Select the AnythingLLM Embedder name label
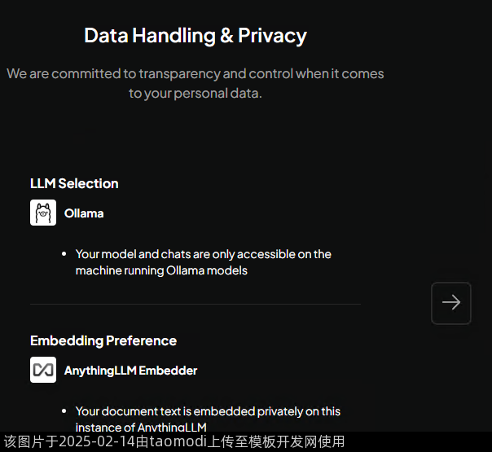 (x=130, y=371)
